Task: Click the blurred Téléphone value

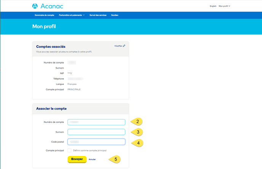Action: [75, 79]
